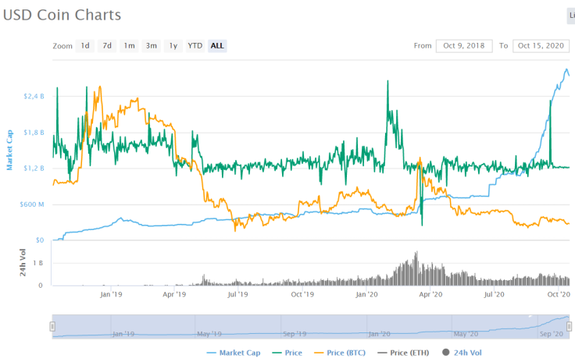Click the market cap line peak in Oct '20
The height and width of the screenshot is (362, 575).
click(566, 69)
